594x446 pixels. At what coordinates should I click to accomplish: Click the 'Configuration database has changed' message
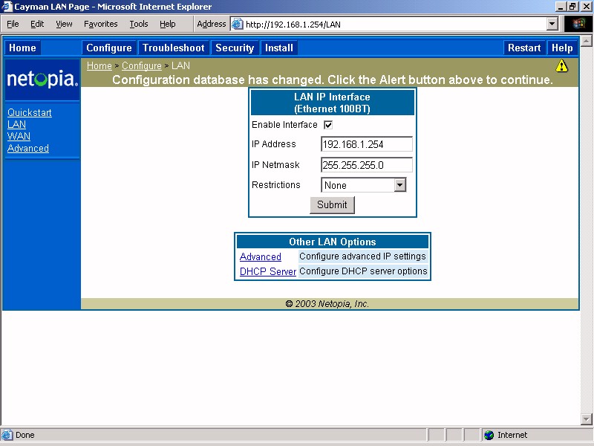click(333, 80)
